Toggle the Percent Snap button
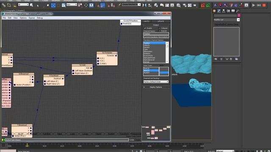This screenshot has height=152, width=271. (x=108, y=5)
